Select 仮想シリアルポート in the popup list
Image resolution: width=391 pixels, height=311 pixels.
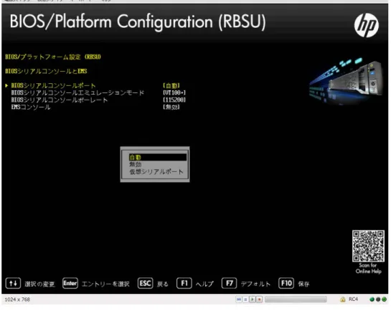coord(158,171)
